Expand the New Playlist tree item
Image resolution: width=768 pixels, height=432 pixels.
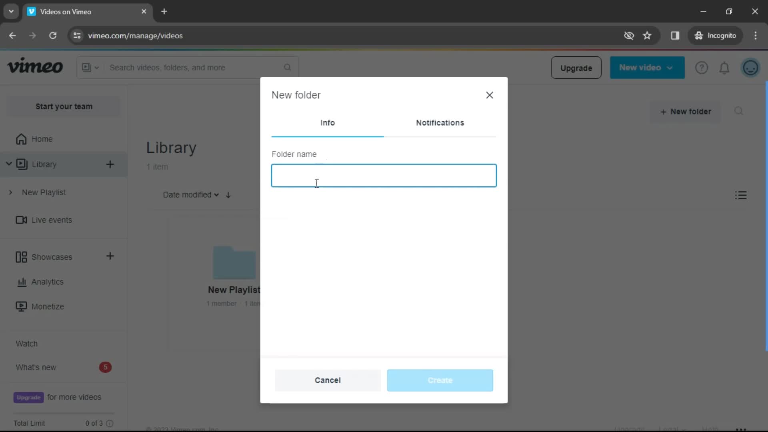pos(10,192)
